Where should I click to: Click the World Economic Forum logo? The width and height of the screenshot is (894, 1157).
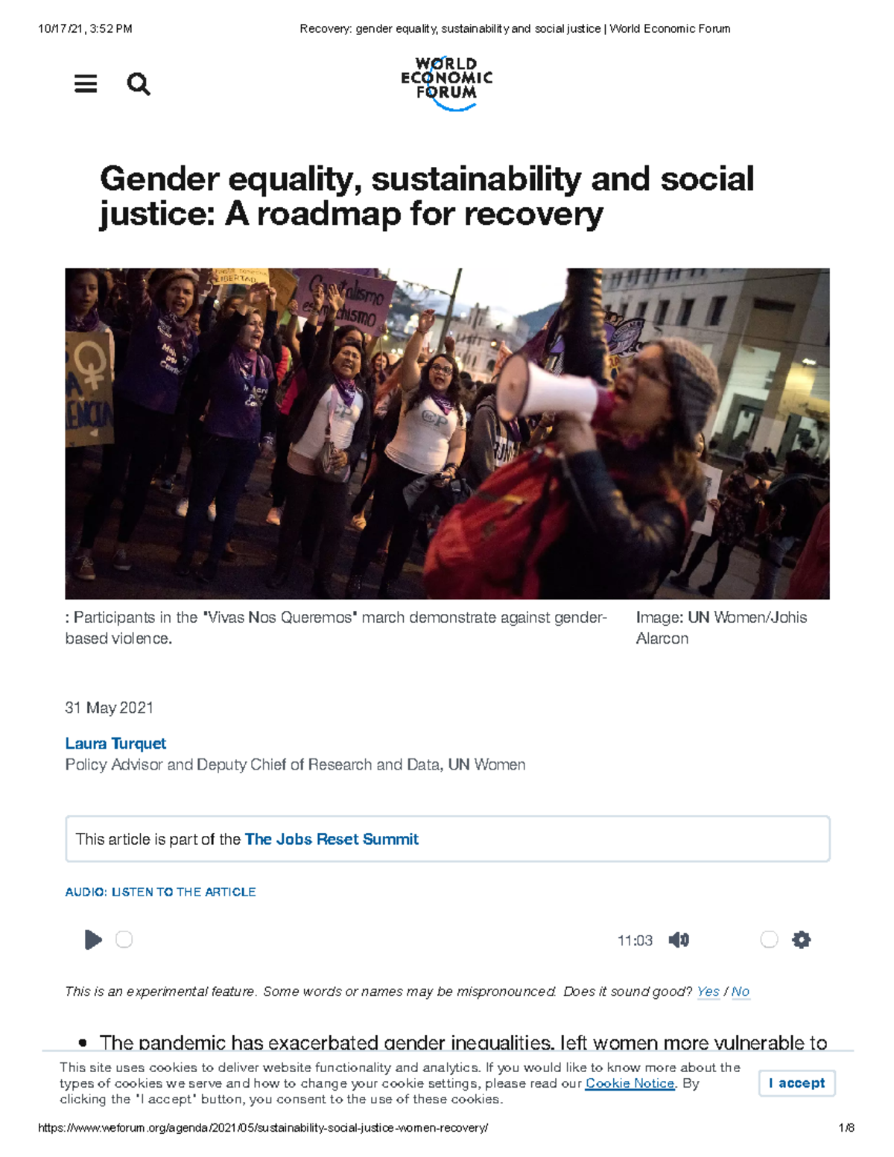(447, 82)
